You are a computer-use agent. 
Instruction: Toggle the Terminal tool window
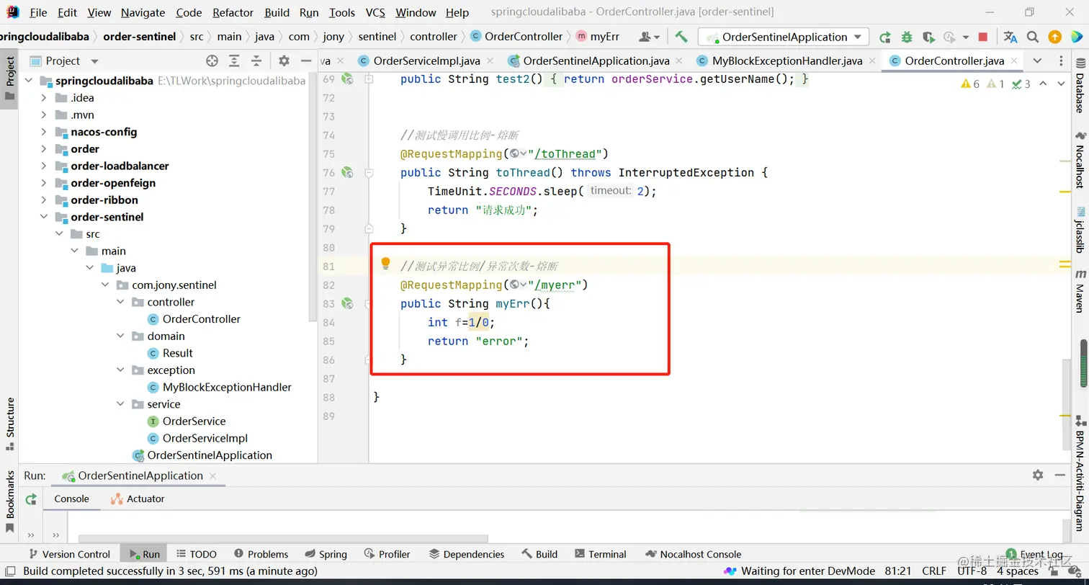[601, 554]
